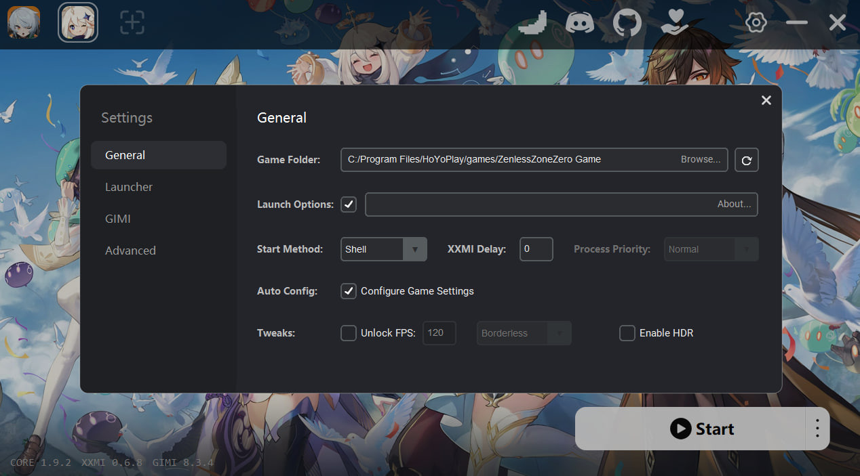Open the Borderless window mode dropdown
Screen dimensions: 860x476
(524, 333)
